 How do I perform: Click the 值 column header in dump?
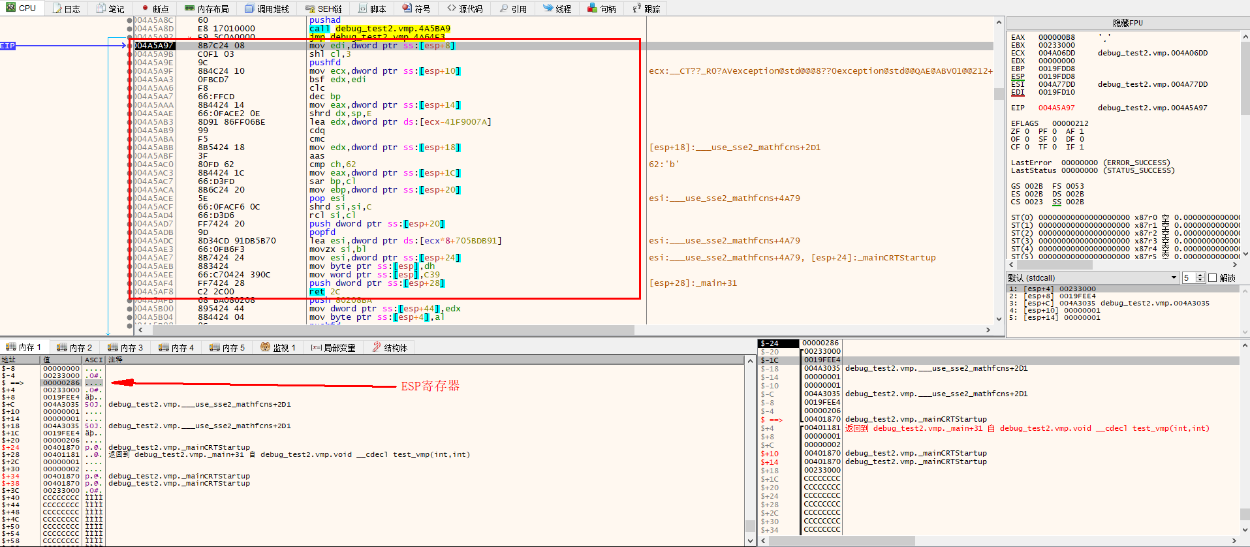coord(62,360)
